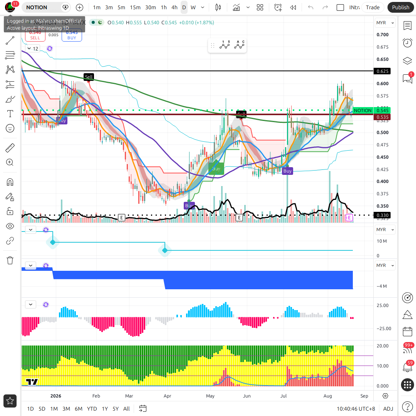416x416 pixels.
Task: Click the 0.540 SELL button
Action: coord(35,35)
